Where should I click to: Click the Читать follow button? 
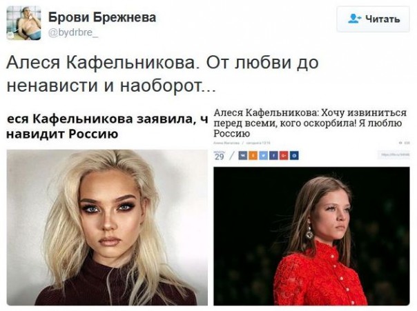click(373, 19)
